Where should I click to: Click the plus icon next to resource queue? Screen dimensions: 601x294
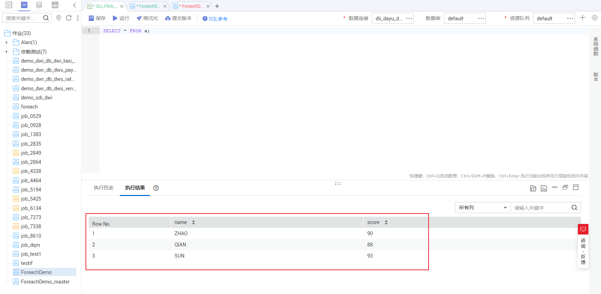(582, 18)
